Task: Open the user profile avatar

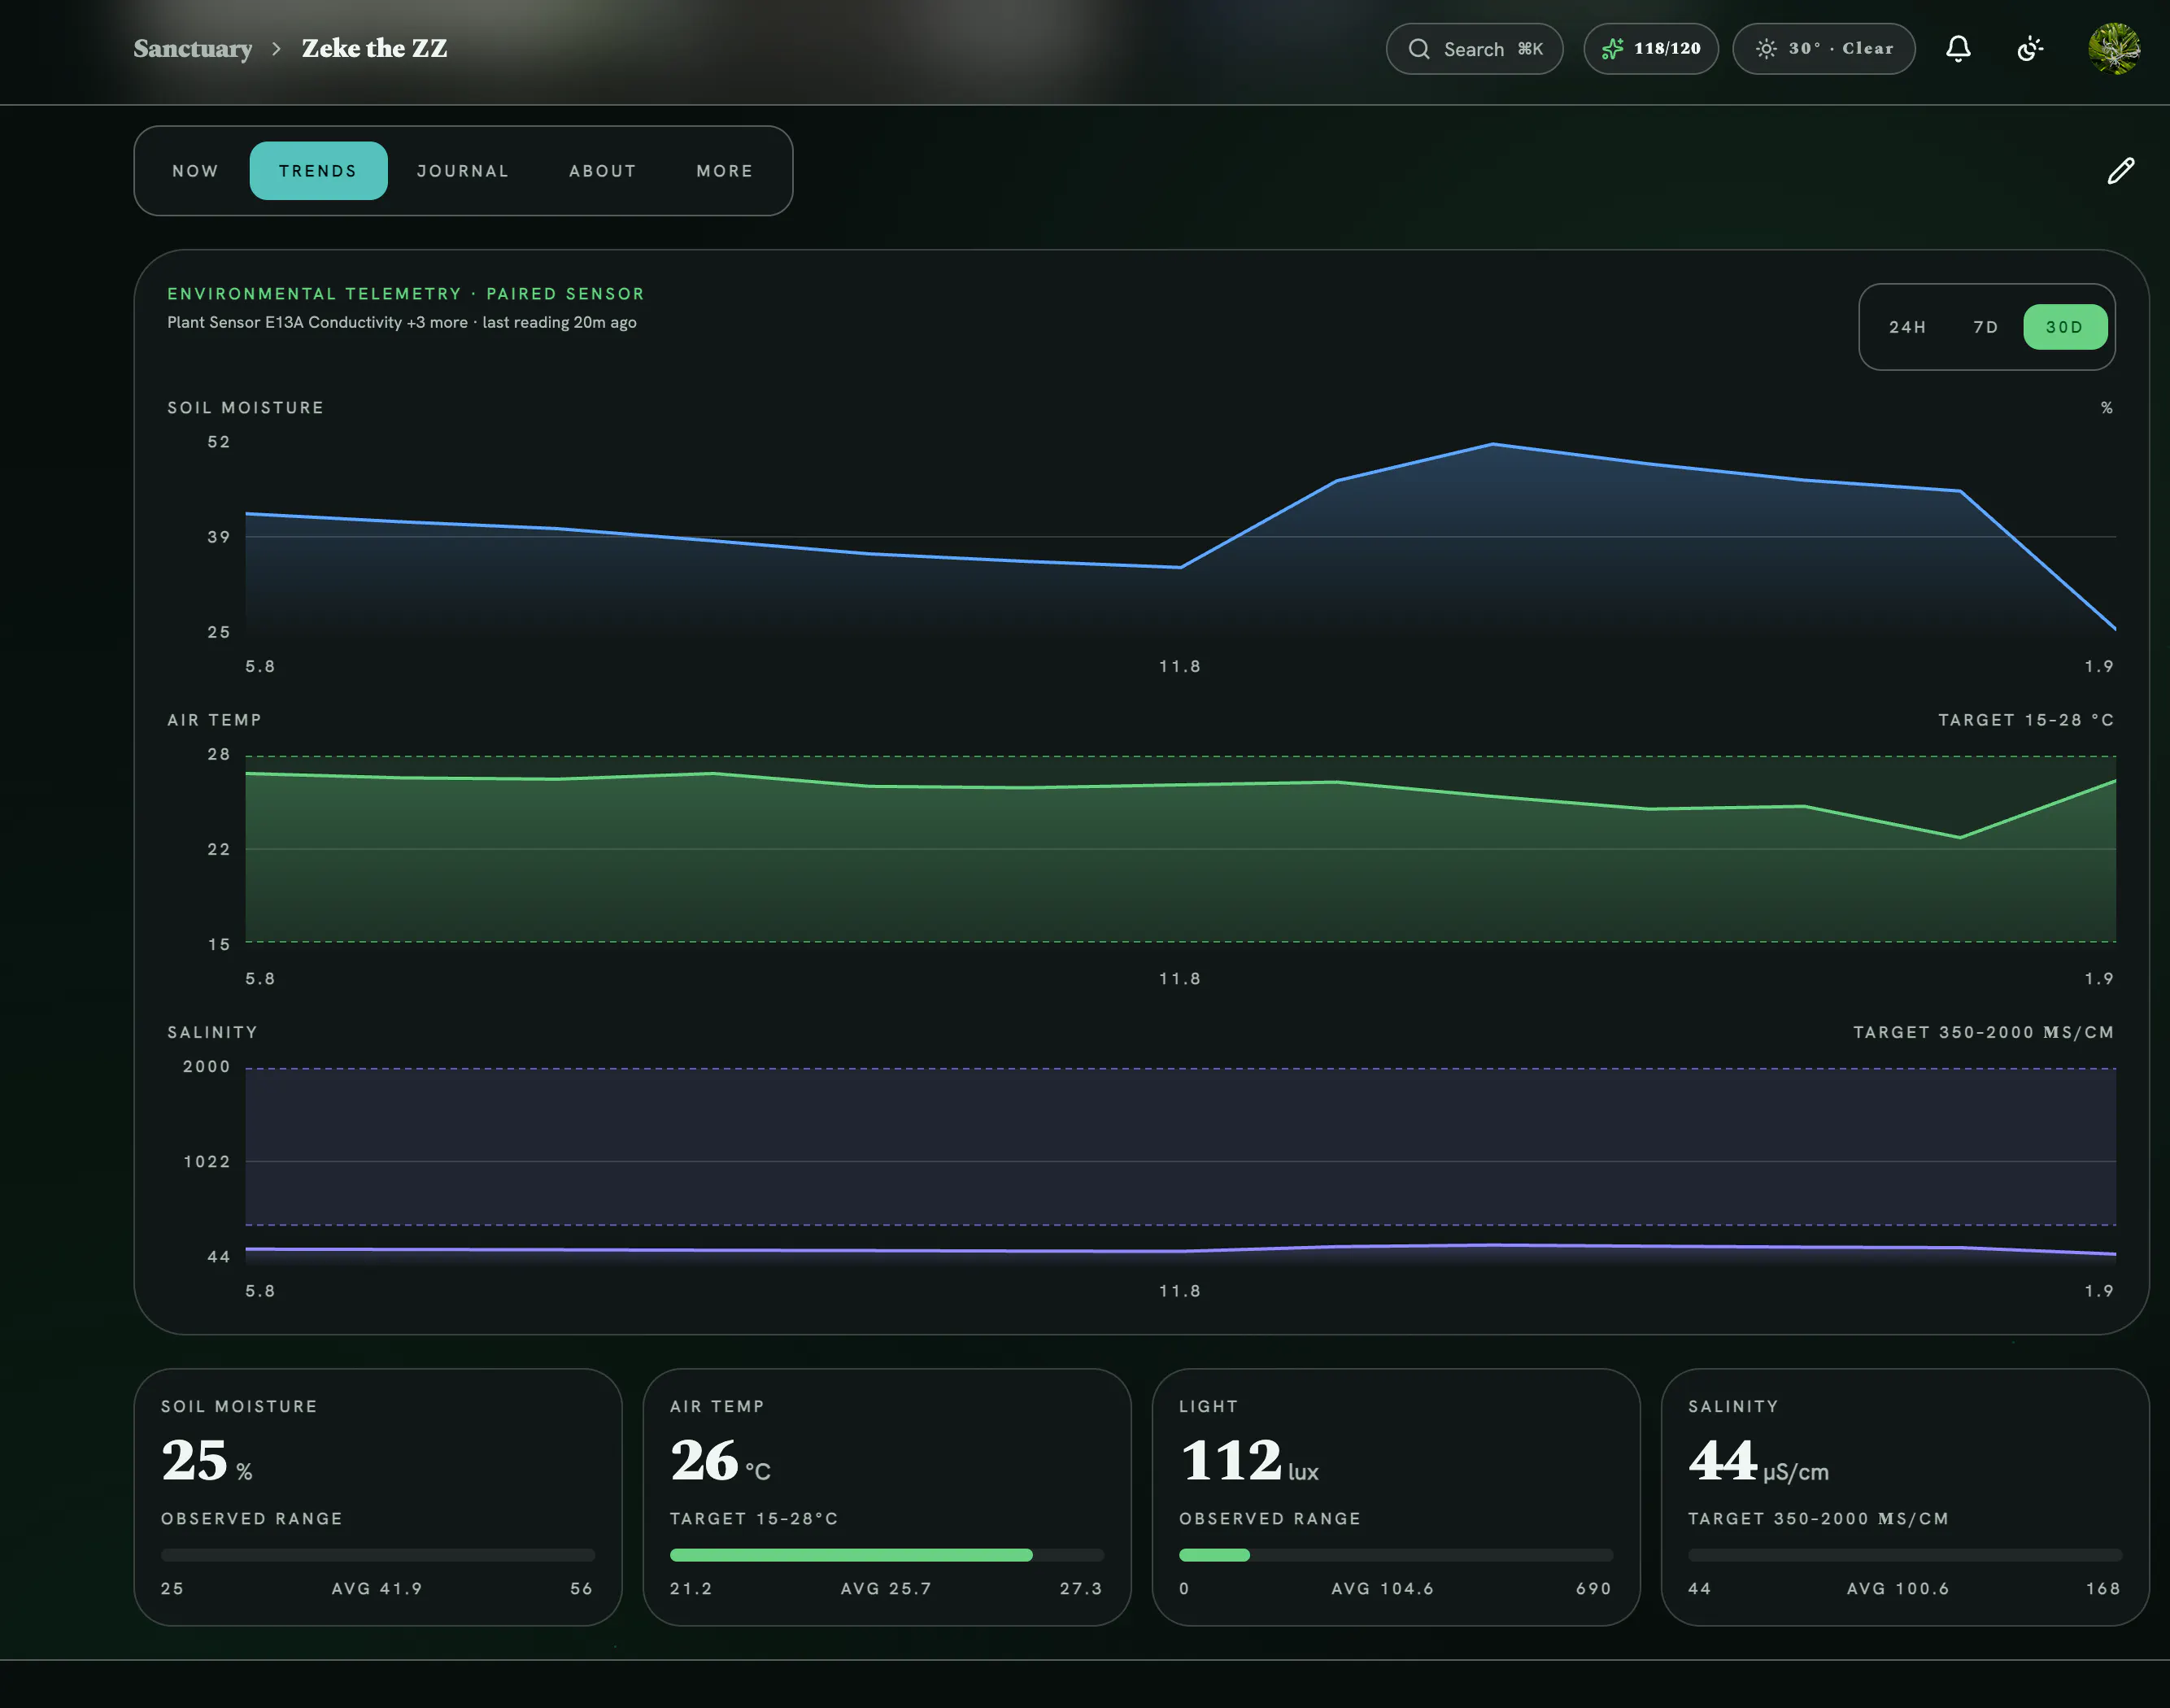Action: [2114, 49]
